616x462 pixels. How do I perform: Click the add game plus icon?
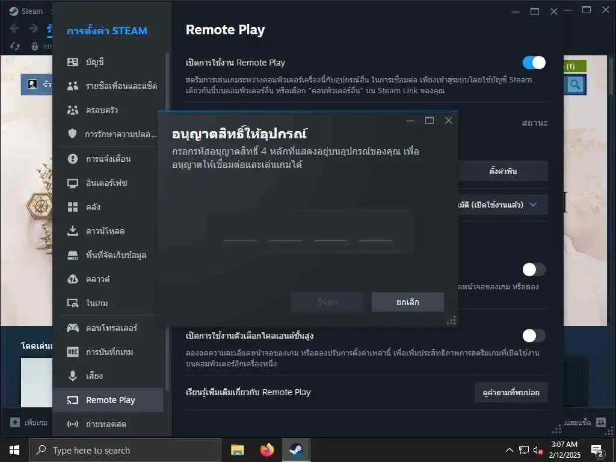click(x=15, y=422)
